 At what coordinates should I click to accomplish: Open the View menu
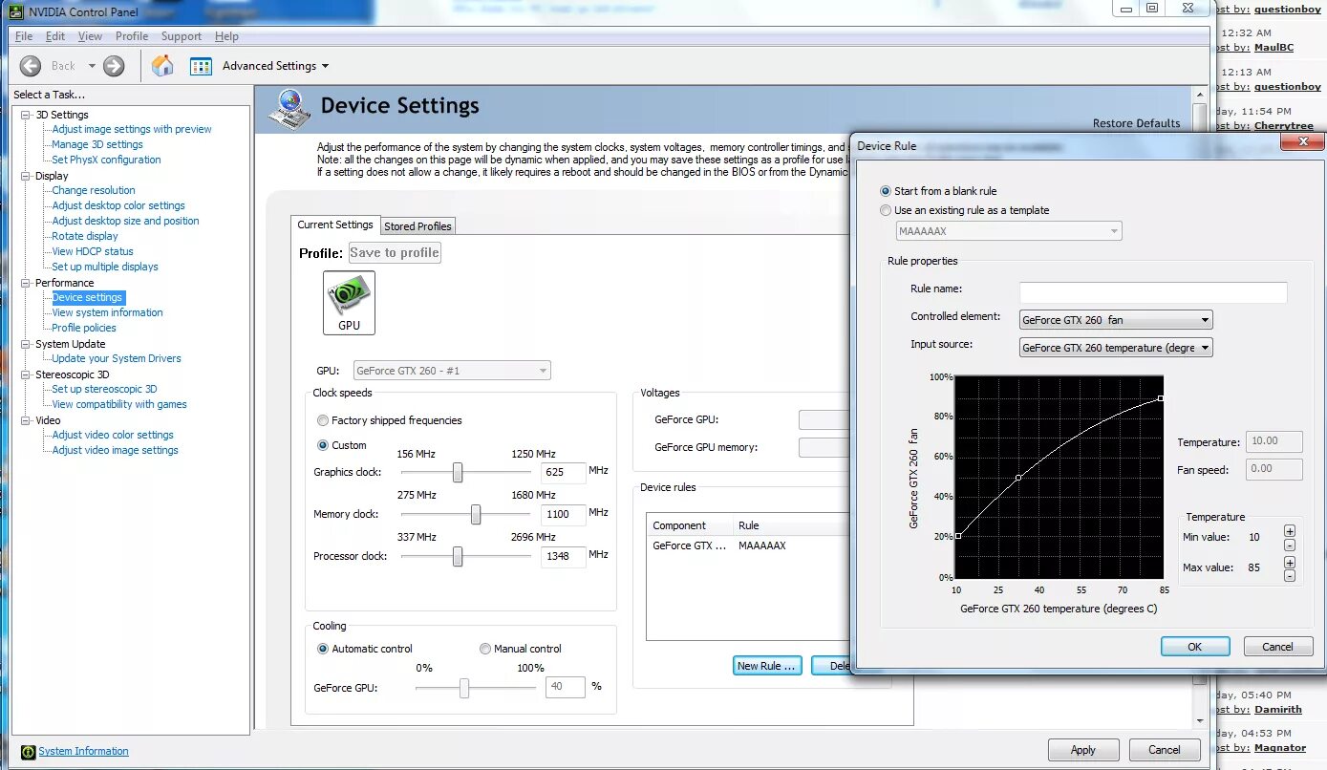click(90, 36)
